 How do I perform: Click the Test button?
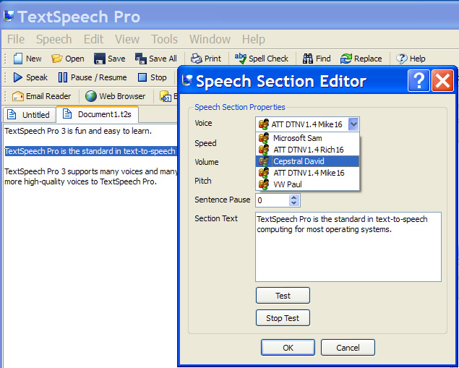click(283, 295)
